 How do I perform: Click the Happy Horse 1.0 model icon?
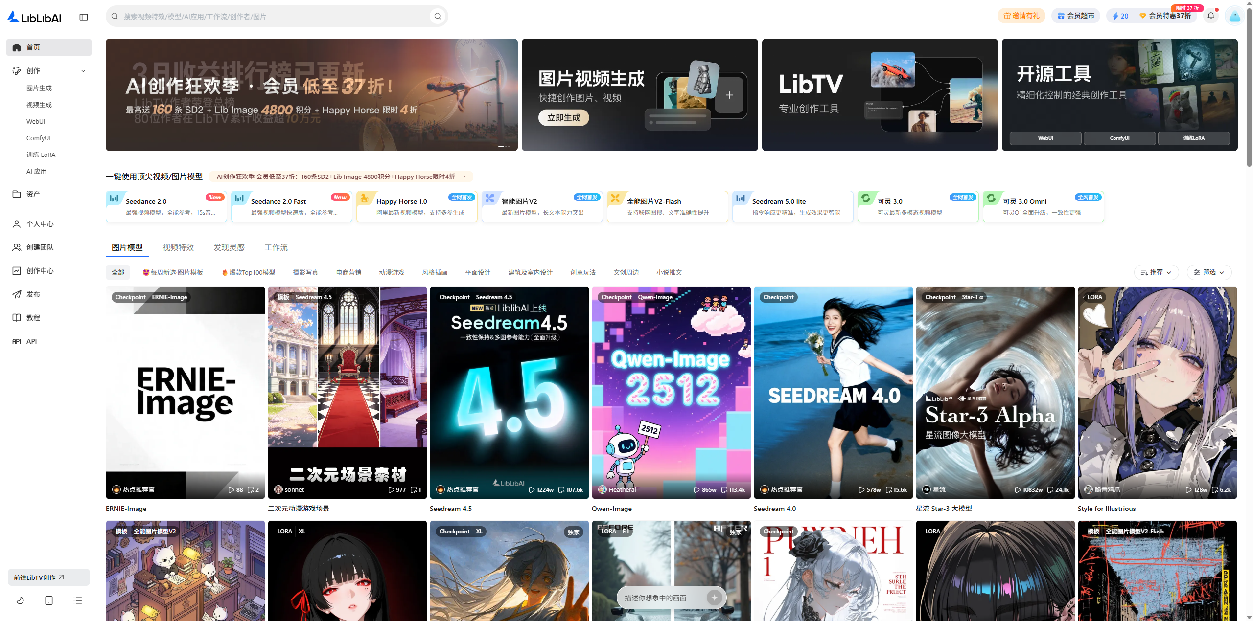(365, 198)
